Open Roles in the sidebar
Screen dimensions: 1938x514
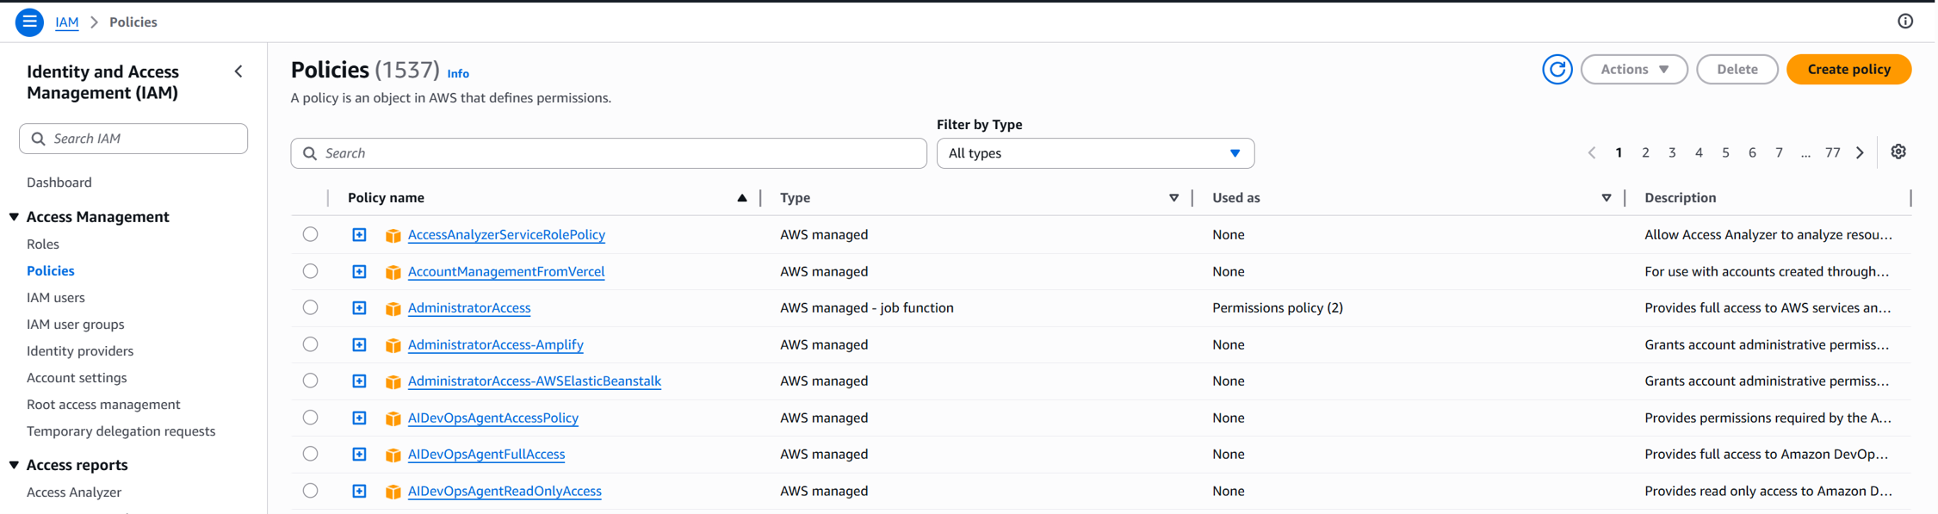[x=43, y=245]
